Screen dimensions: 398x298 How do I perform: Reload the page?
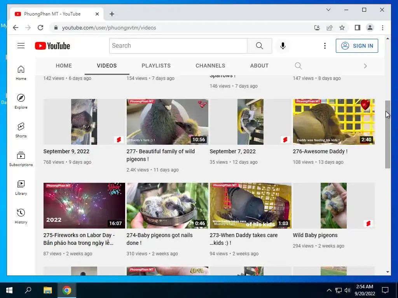pos(40,28)
